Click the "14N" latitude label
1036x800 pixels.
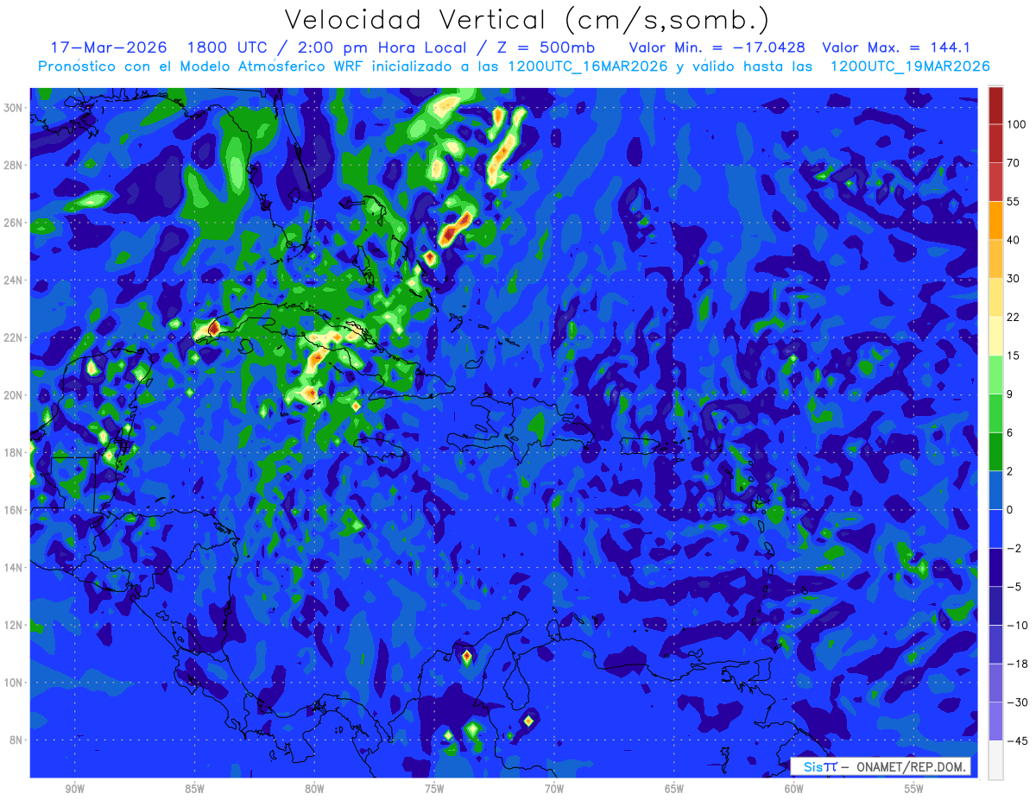(15, 568)
